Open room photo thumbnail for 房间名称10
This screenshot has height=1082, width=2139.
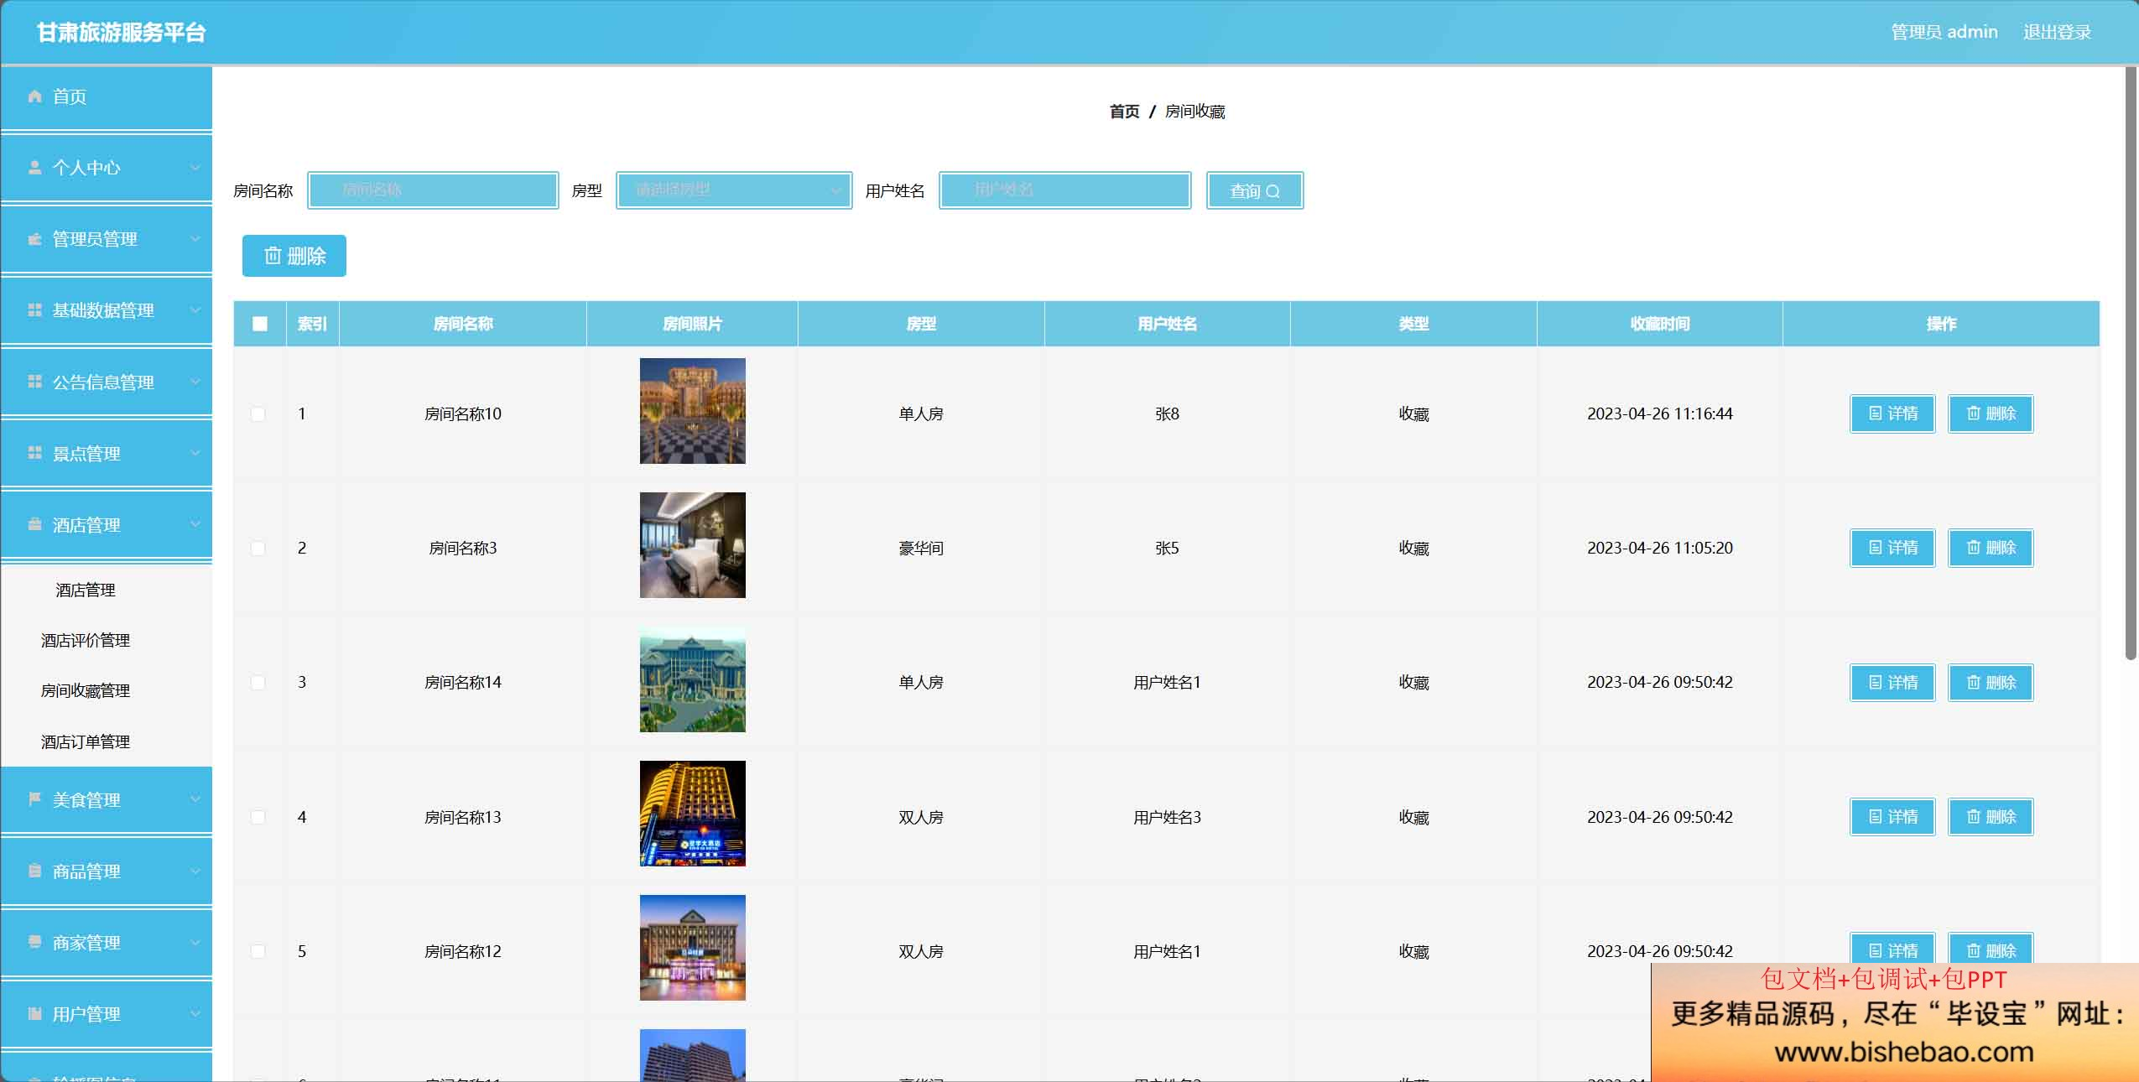(x=692, y=411)
